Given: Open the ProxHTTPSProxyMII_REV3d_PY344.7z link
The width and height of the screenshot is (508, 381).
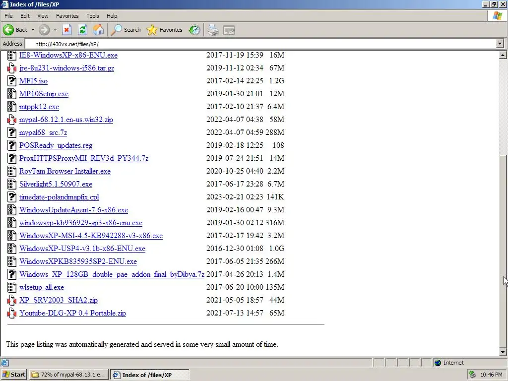Looking at the screenshot, I should coord(83,158).
